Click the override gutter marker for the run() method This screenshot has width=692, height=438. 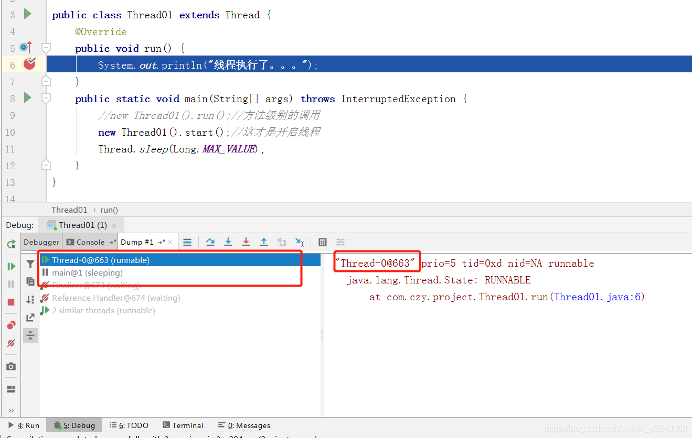(x=26, y=47)
